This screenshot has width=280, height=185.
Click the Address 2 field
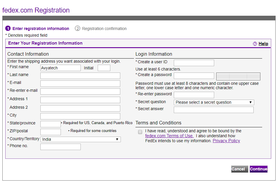tap(80, 108)
